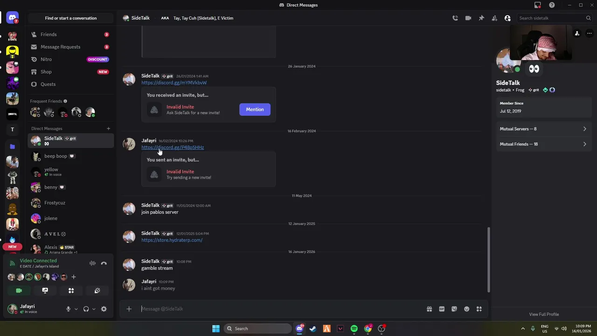Send a gift icon
This screenshot has height=336, width=597.
pyautogui.click(x=429, y=309)
